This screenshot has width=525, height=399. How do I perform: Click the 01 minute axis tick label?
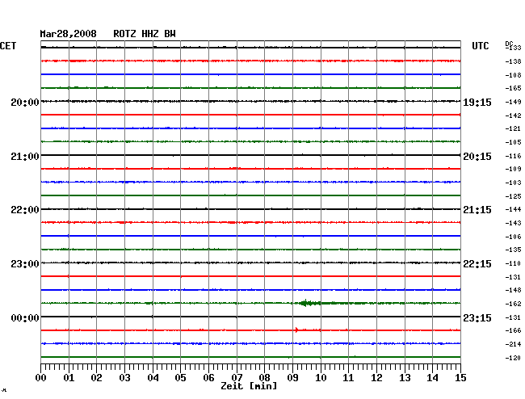69,377
